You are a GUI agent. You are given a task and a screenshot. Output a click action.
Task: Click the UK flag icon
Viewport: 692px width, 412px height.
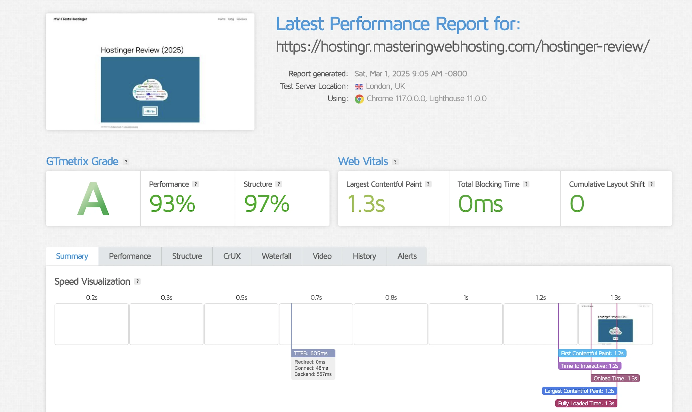point(359,87)
